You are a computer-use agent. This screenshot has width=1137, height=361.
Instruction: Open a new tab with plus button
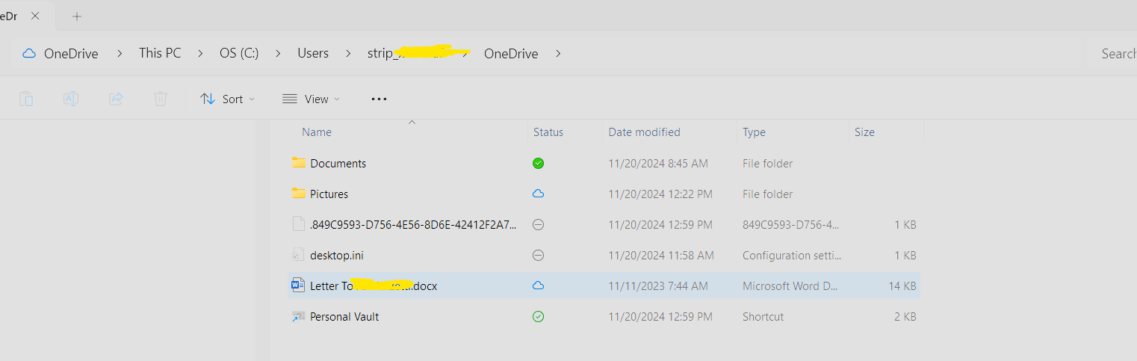pyautogui.click(x=77, y=16)
